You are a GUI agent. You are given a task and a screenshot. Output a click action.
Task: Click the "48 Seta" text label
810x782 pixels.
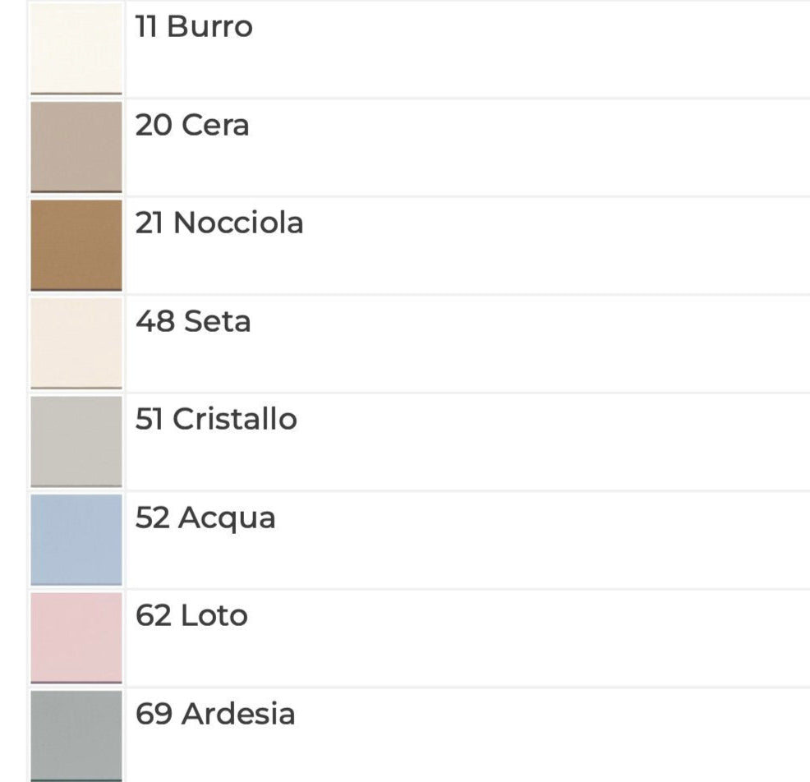[193, 321]
